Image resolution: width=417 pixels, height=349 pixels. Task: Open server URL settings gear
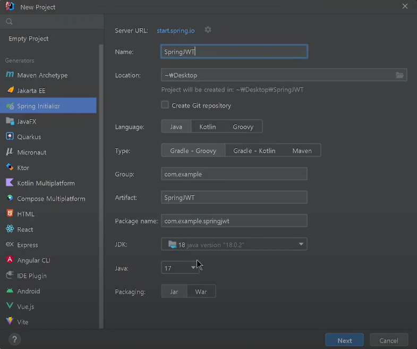coord(208,30)
